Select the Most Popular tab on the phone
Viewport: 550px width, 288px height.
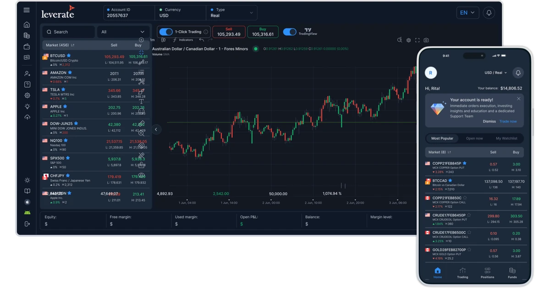(x=442, y=138)
